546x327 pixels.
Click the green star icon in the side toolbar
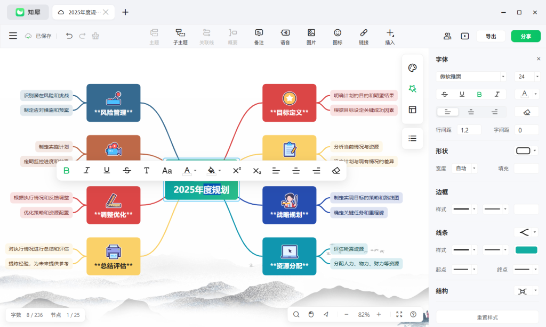point(413,89)
